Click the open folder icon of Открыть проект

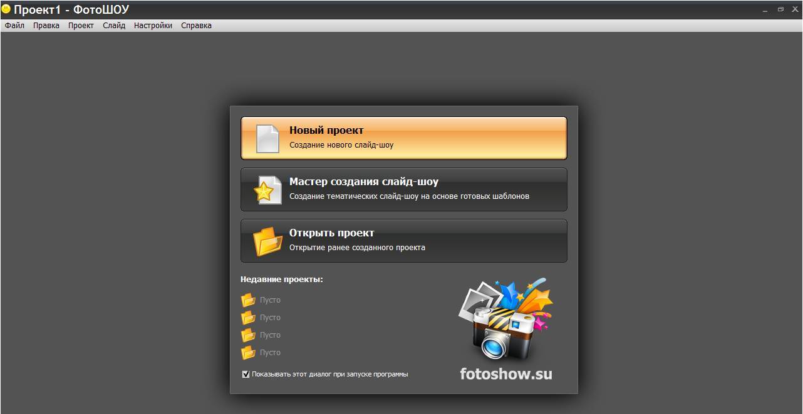[267, 241]
